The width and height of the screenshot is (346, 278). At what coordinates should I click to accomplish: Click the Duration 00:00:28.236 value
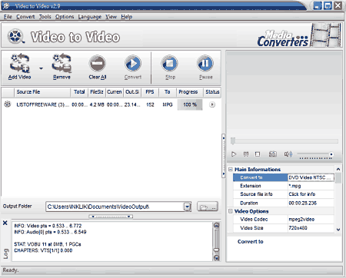[311, 203]
